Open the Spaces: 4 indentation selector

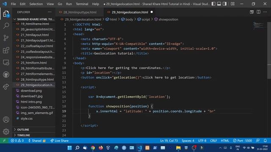pyautogui.click(x=188, y=141)
